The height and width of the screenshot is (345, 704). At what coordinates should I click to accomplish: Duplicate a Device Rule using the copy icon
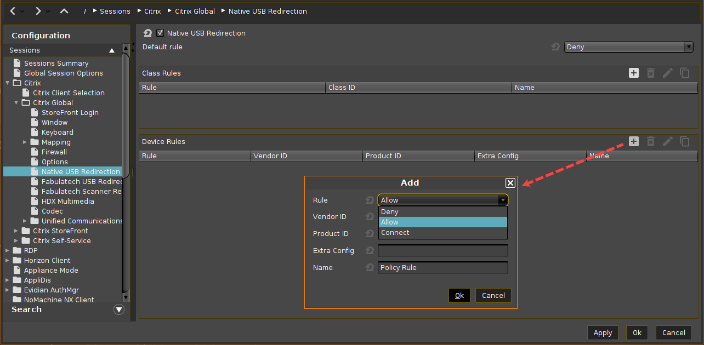[x=685, y=141]
